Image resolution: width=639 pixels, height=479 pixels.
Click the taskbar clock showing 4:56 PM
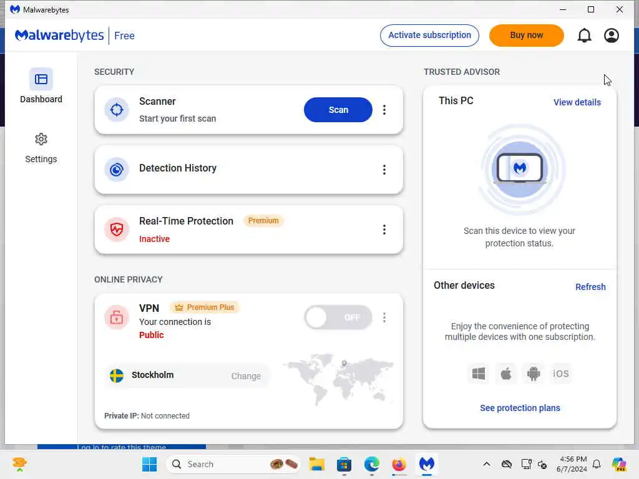point(572,464)
